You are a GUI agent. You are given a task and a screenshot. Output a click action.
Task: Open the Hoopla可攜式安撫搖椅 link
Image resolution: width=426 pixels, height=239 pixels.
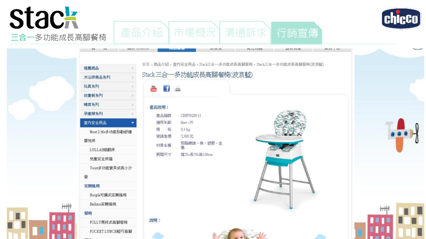click(x=108, y=195)
